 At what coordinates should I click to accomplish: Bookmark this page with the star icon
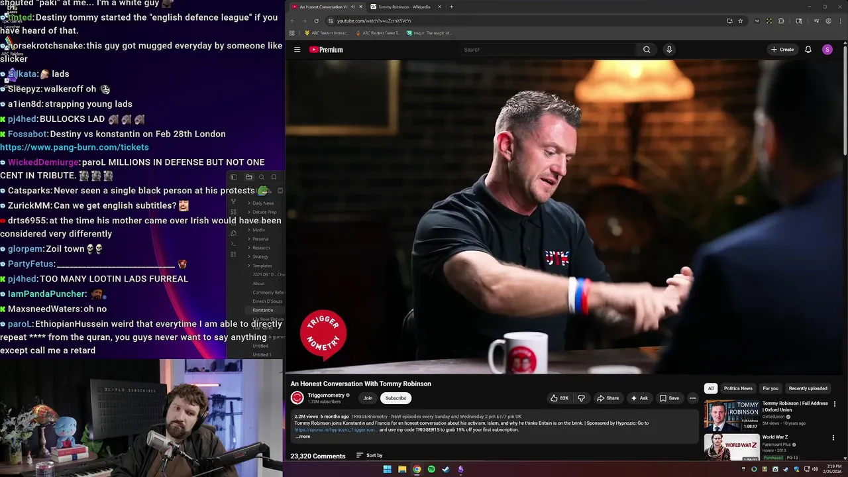742,21
